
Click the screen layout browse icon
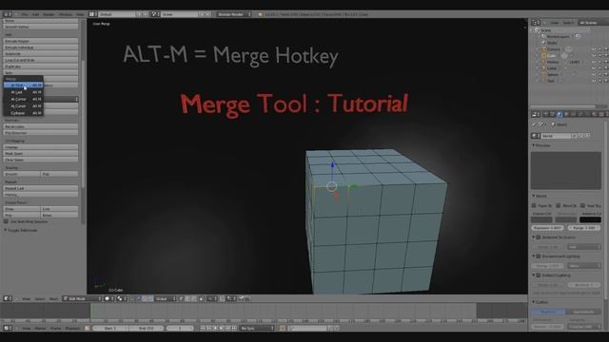(x=92, y=14)
